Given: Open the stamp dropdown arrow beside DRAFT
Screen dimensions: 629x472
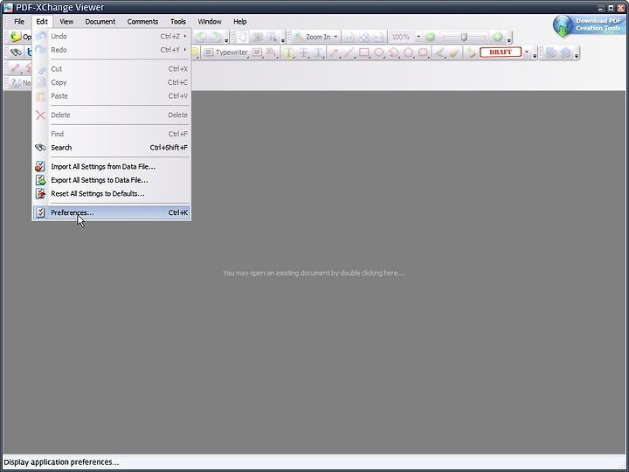Looking at the screenshot, I should [527, 52].
